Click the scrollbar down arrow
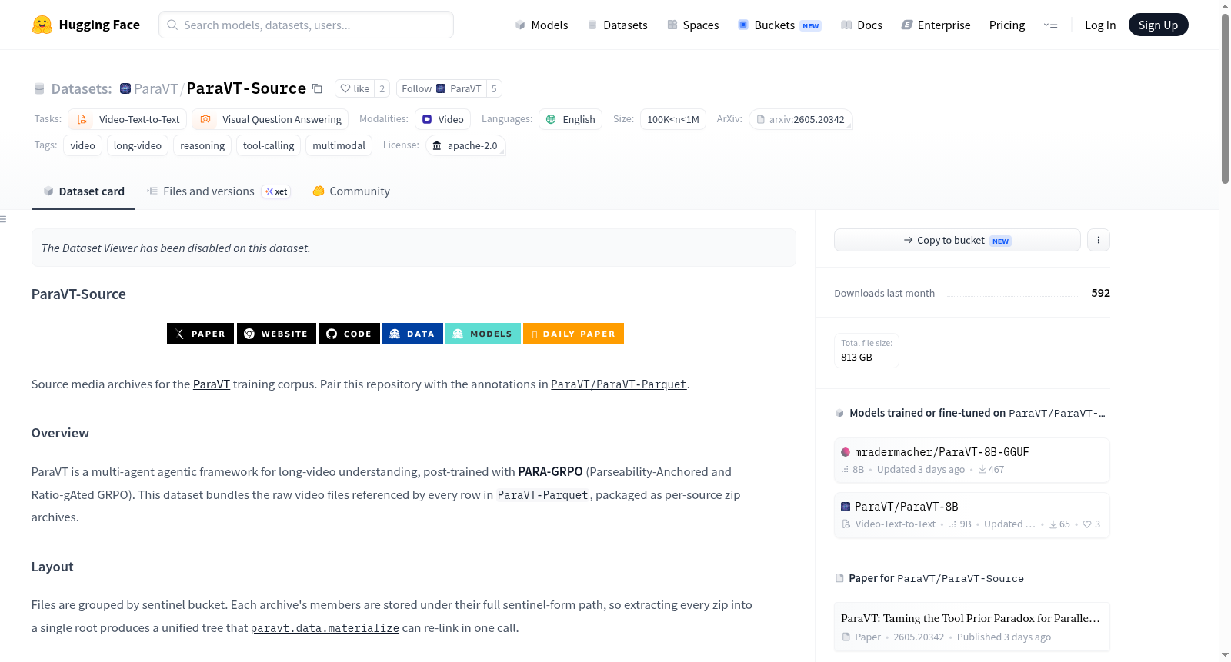Image resolution: width=1231 pixels, height=662 pixels. coord(1225,655)
